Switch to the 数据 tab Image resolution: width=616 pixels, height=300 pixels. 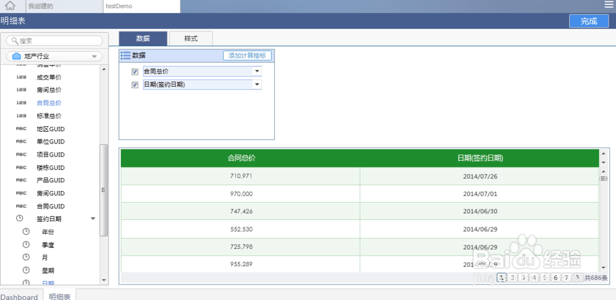pyautogui.click(x=143, y=38)
